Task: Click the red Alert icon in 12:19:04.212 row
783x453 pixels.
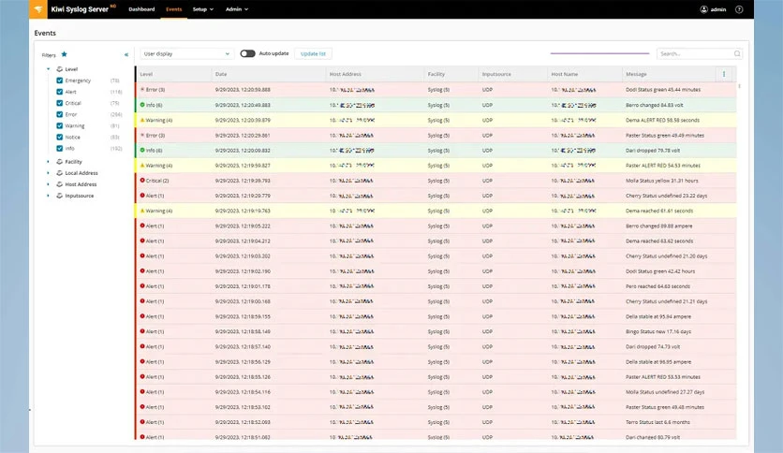Action: [x=142, y=241]
